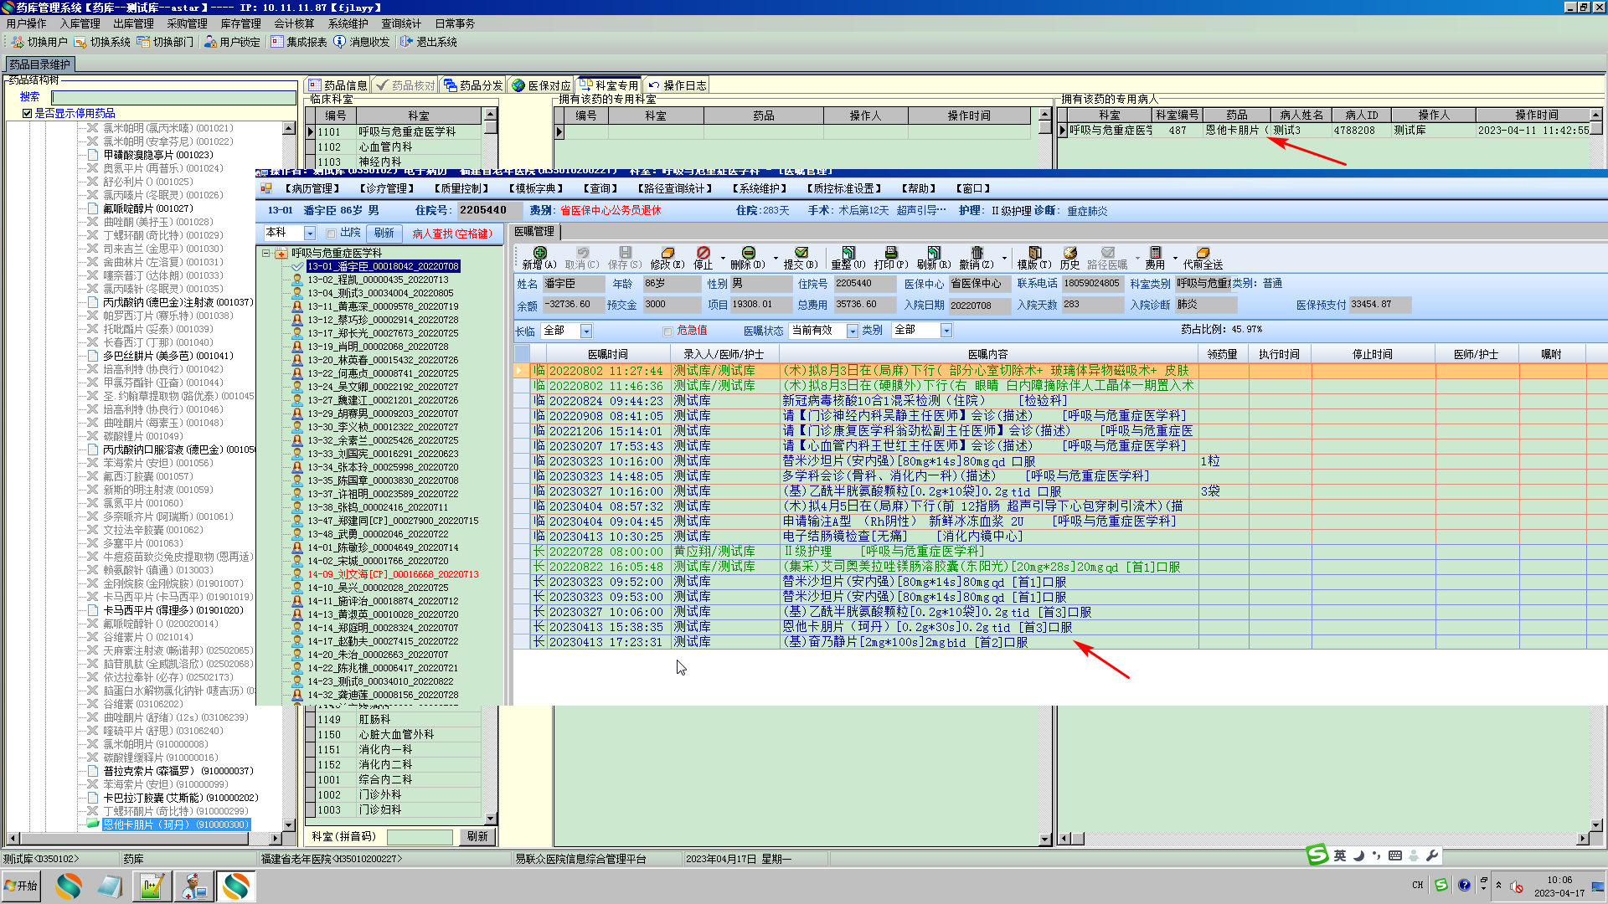
Task: Click the 停止 (stop order) icon
Action: click(703, 253)
